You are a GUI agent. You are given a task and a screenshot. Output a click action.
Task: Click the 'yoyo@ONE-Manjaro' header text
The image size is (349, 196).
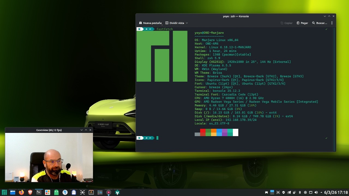pos(209,33)
